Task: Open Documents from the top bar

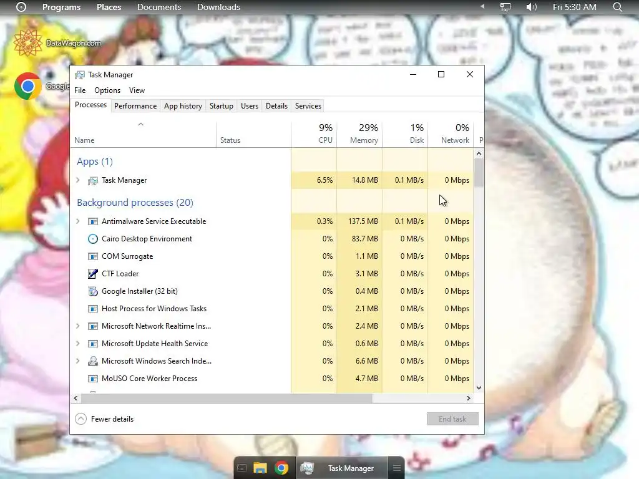Action: [159, 7]
